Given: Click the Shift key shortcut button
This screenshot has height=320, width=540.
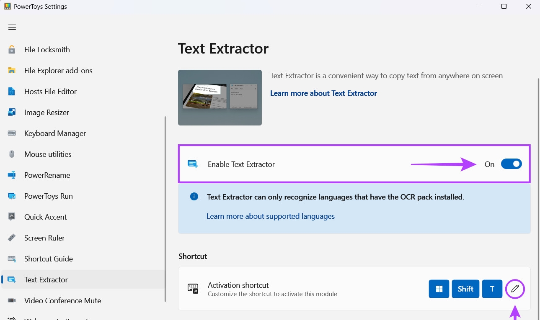Looking at the screenshot, I should click(x=465, y=289).
